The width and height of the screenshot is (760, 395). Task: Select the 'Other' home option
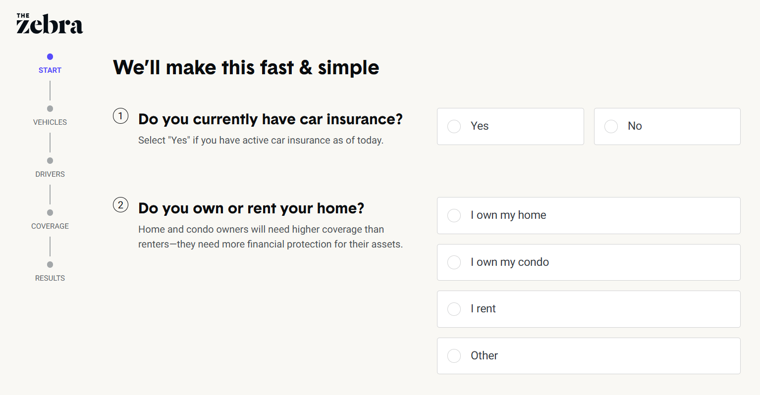pos(588,355)
